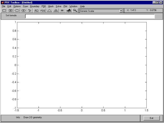This screenshot has height=123, width=164.
Task: Select the centered ellipse tool
Action: pos(24,10)
